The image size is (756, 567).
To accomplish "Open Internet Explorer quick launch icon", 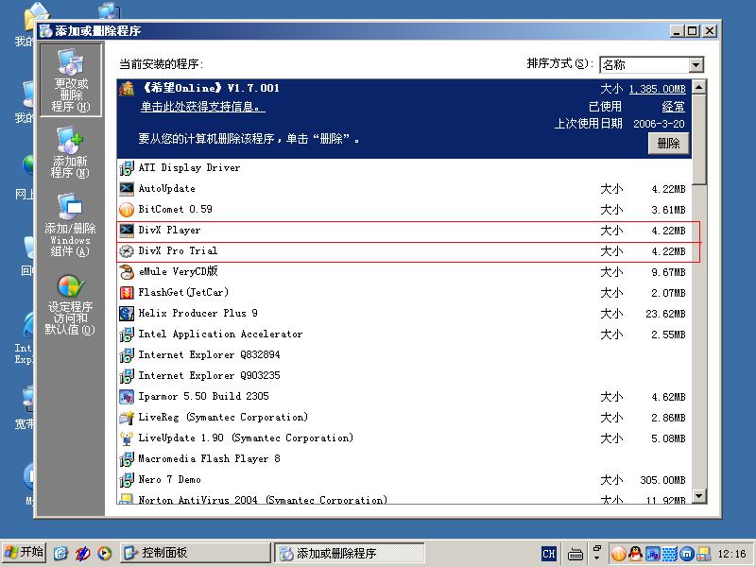I will 60,553.
